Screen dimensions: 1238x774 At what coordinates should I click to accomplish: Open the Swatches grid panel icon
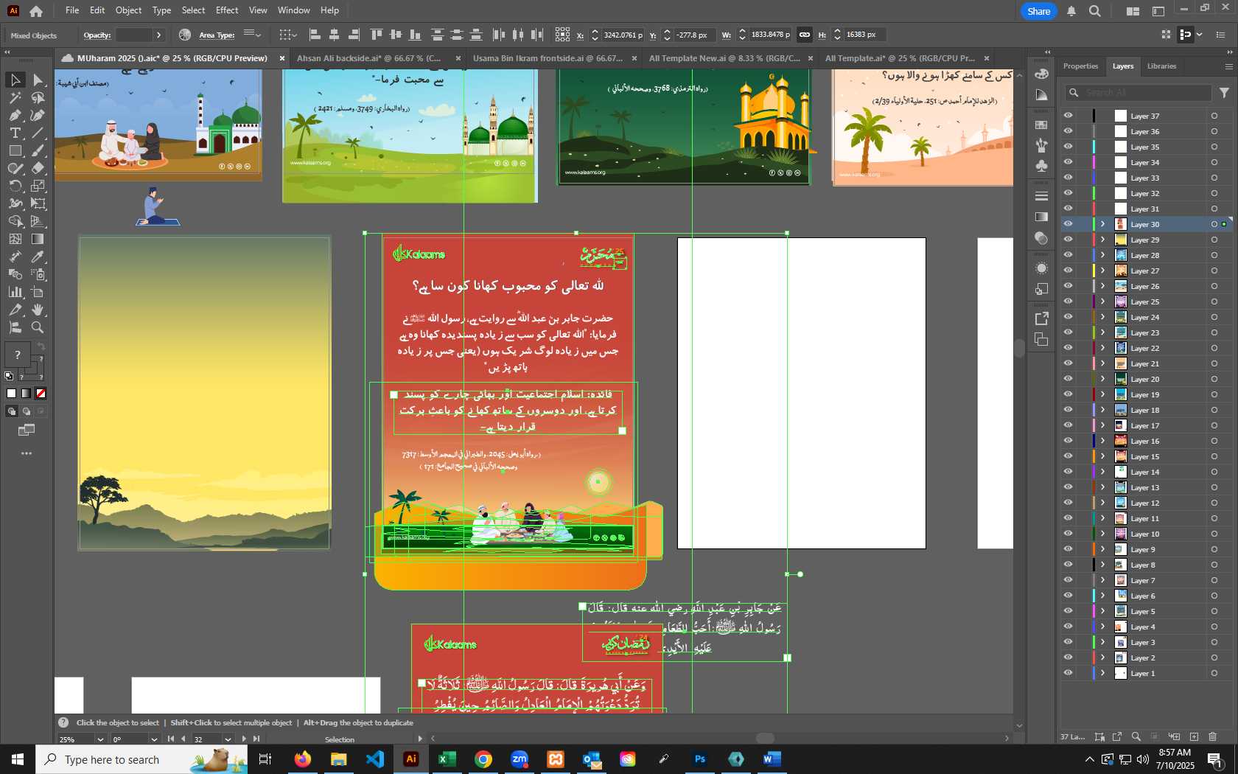coord(1041,125)
